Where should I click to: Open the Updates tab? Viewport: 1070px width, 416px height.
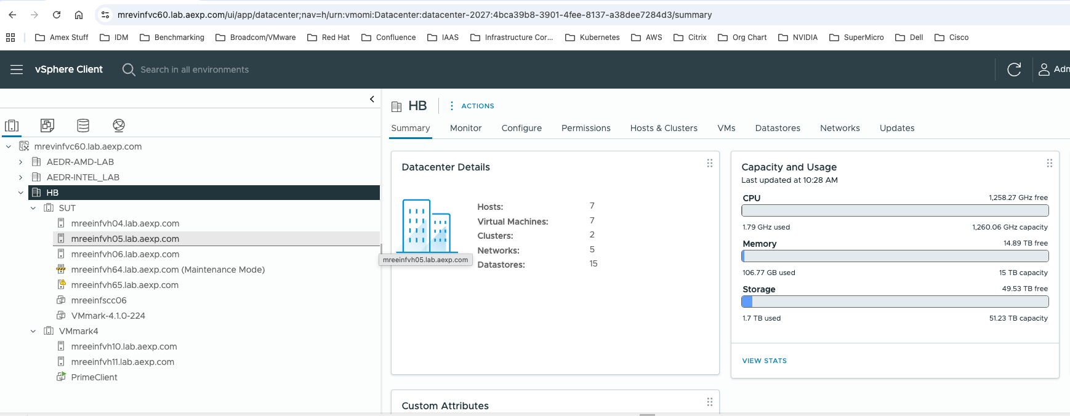897,128
